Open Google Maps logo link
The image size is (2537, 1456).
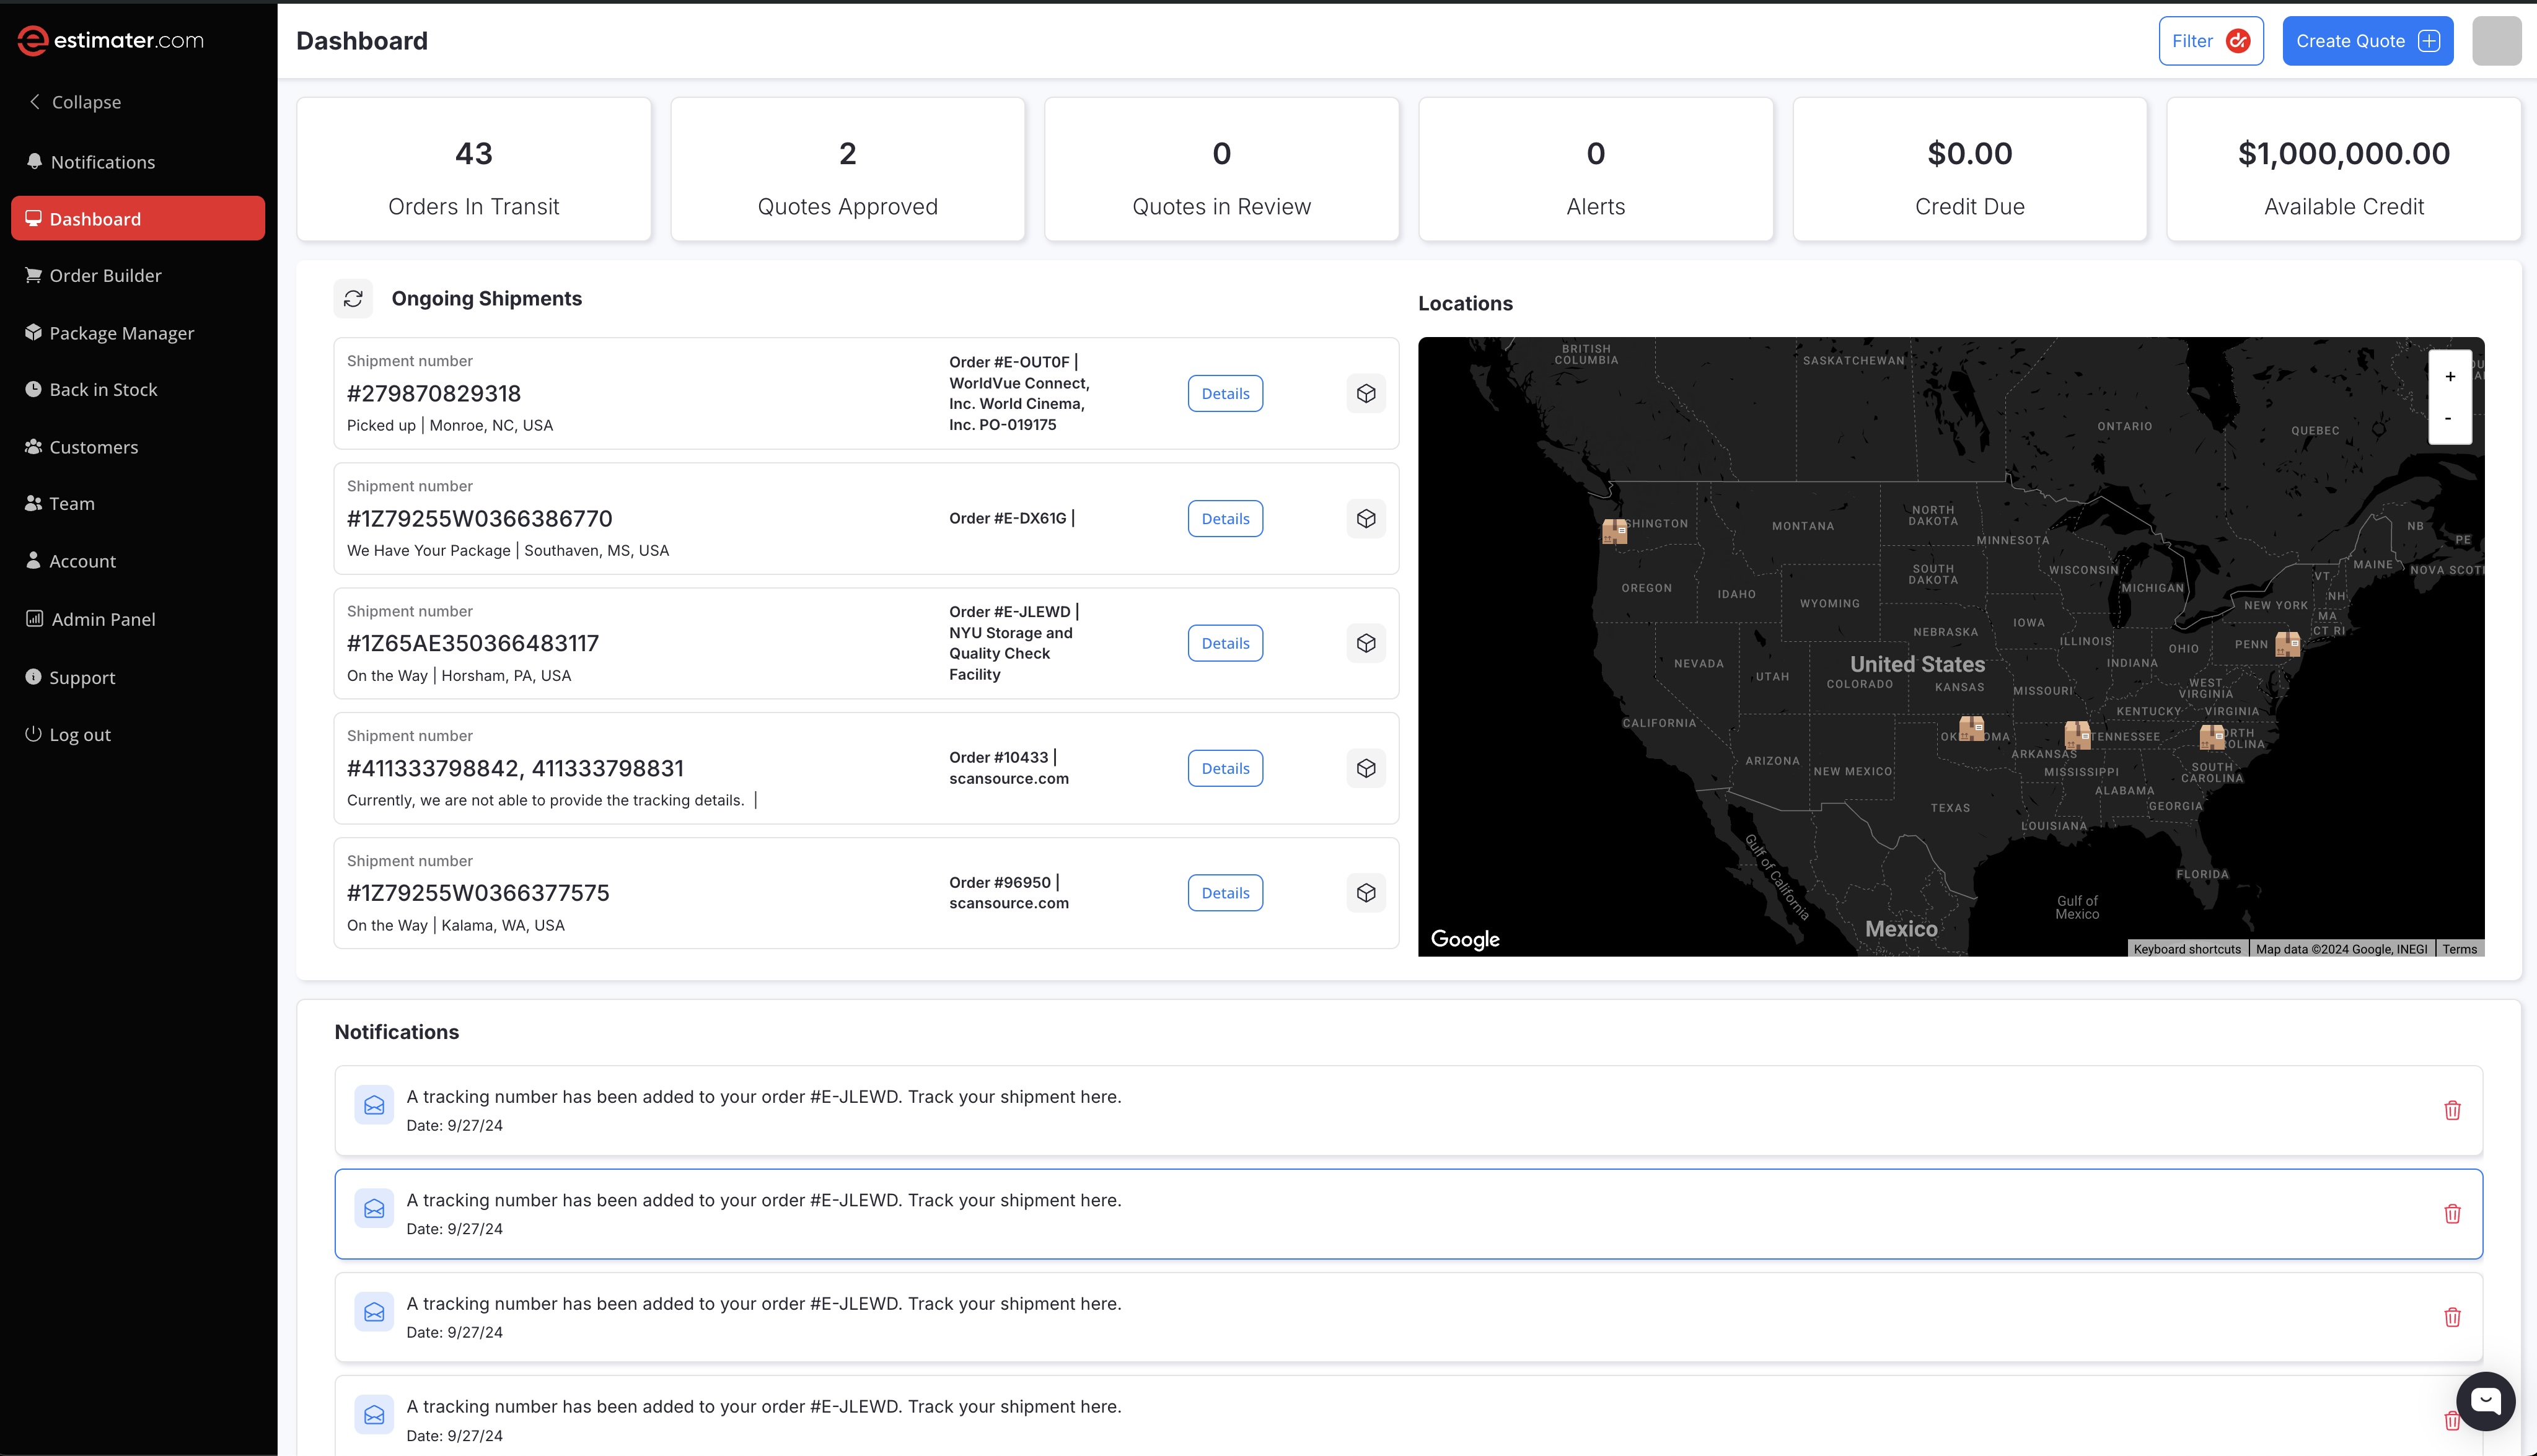click(x=1465, y=939)
